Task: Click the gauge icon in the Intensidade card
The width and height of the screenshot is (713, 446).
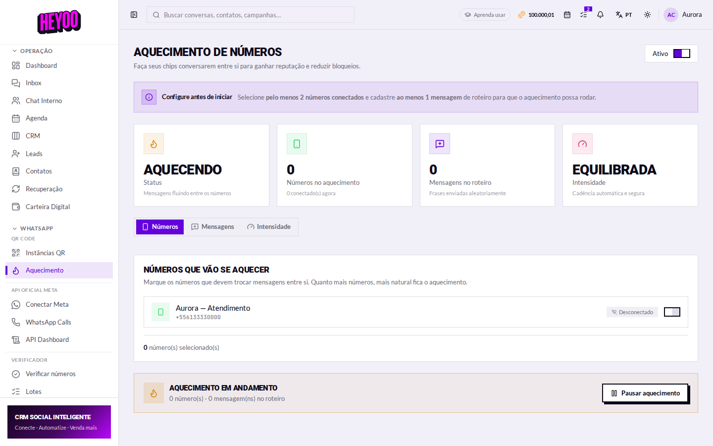Action: [x=582, y=144]
